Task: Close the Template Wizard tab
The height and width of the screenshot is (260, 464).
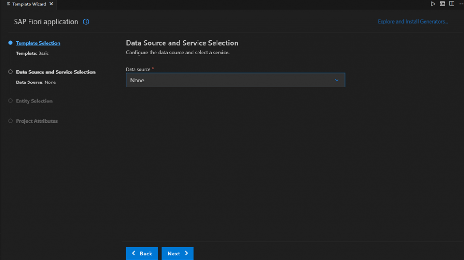Action: tap(51, 4)
